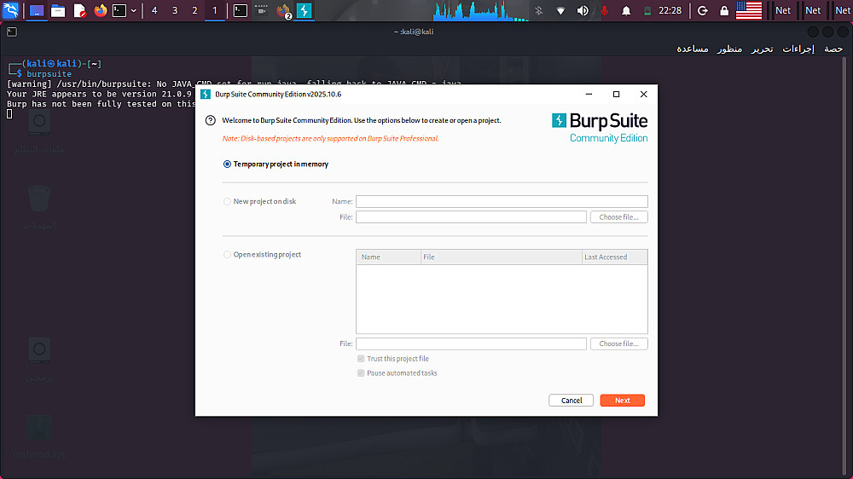Switch keyboard layout via US flag
This screenshot has width=853, height=479.
click(x=749, y=10)
